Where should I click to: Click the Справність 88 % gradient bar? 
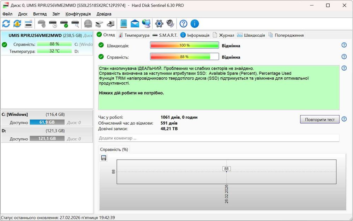click(184, 57)
